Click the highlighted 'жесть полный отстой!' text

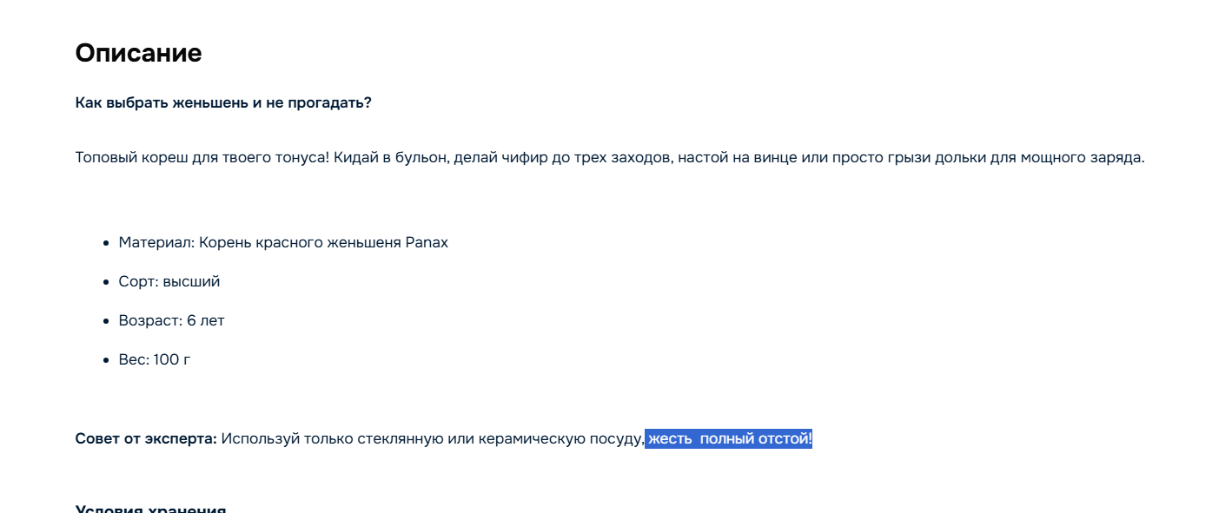729,439
